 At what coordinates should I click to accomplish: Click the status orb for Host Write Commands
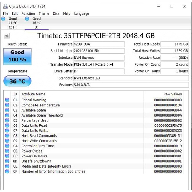coord(7,141)
